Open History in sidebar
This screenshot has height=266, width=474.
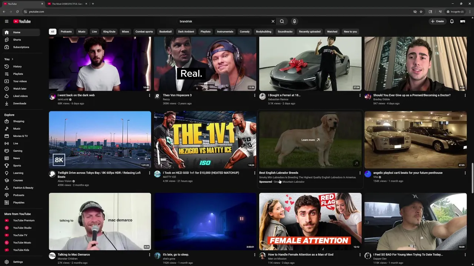[x=22, y=66]
